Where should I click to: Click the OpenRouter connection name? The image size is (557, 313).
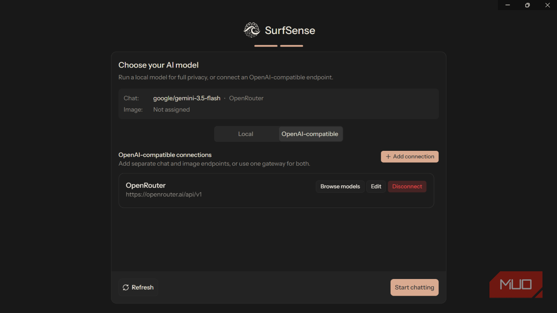coord(146,186)
